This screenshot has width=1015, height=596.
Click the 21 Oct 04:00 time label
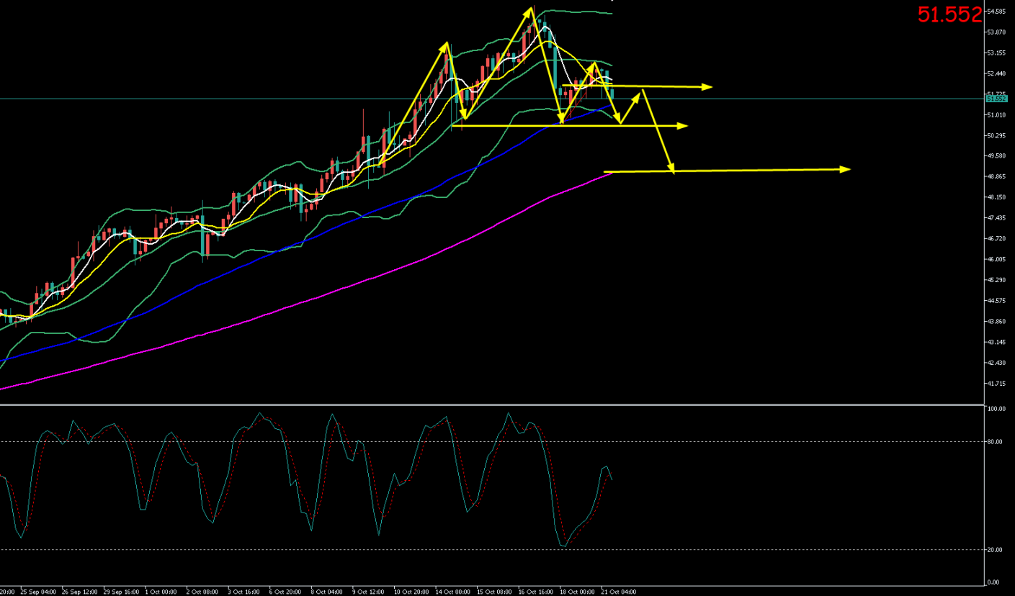pyautogui.click(x=619, y=591)
